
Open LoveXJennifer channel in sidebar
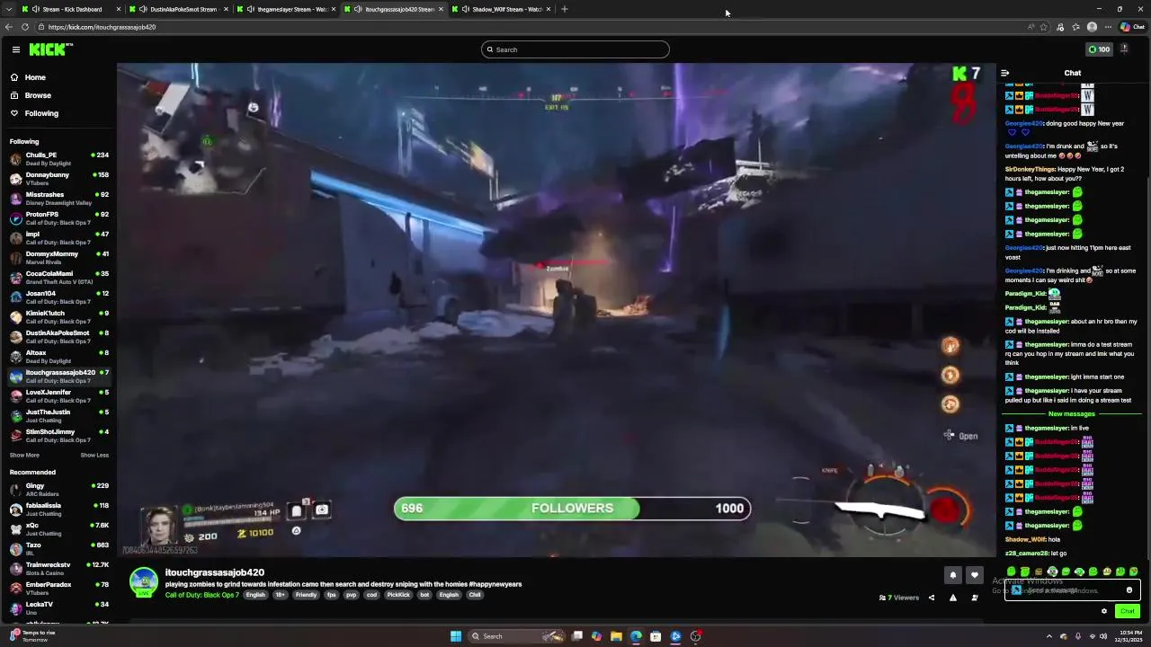click(58, 395)
